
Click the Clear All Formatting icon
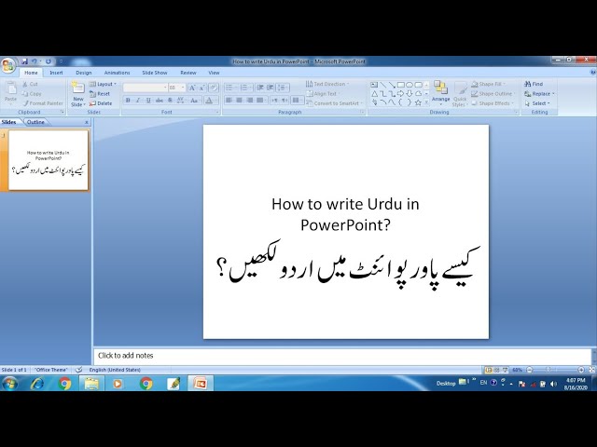coord(214,88)
